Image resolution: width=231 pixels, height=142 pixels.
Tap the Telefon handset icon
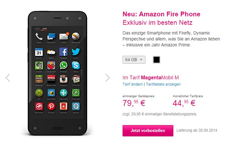39,37
